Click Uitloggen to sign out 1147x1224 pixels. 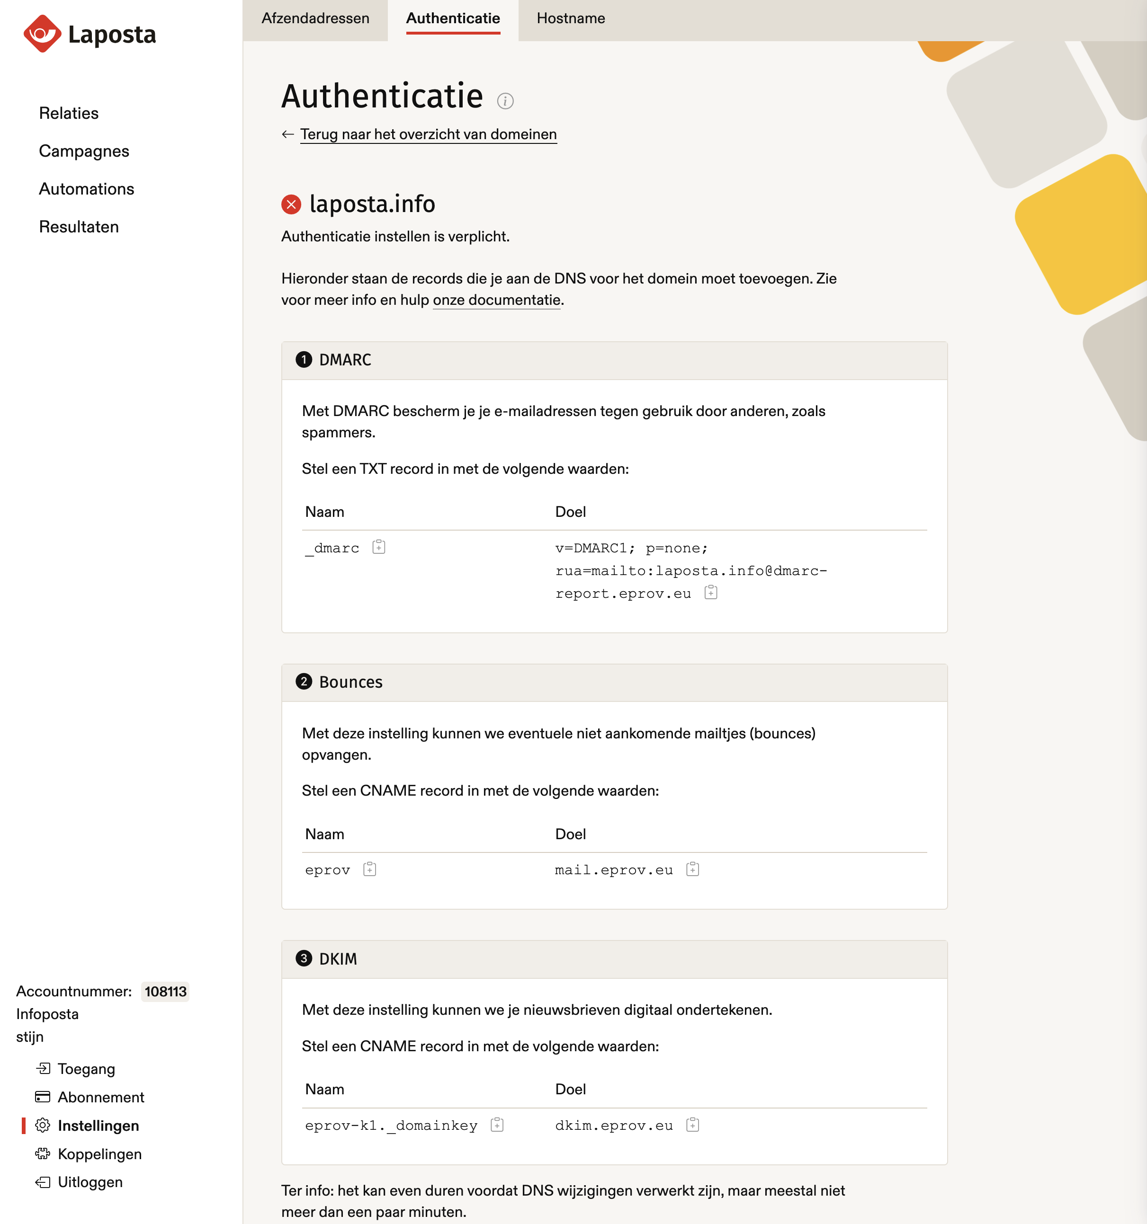pos(90,1181)
